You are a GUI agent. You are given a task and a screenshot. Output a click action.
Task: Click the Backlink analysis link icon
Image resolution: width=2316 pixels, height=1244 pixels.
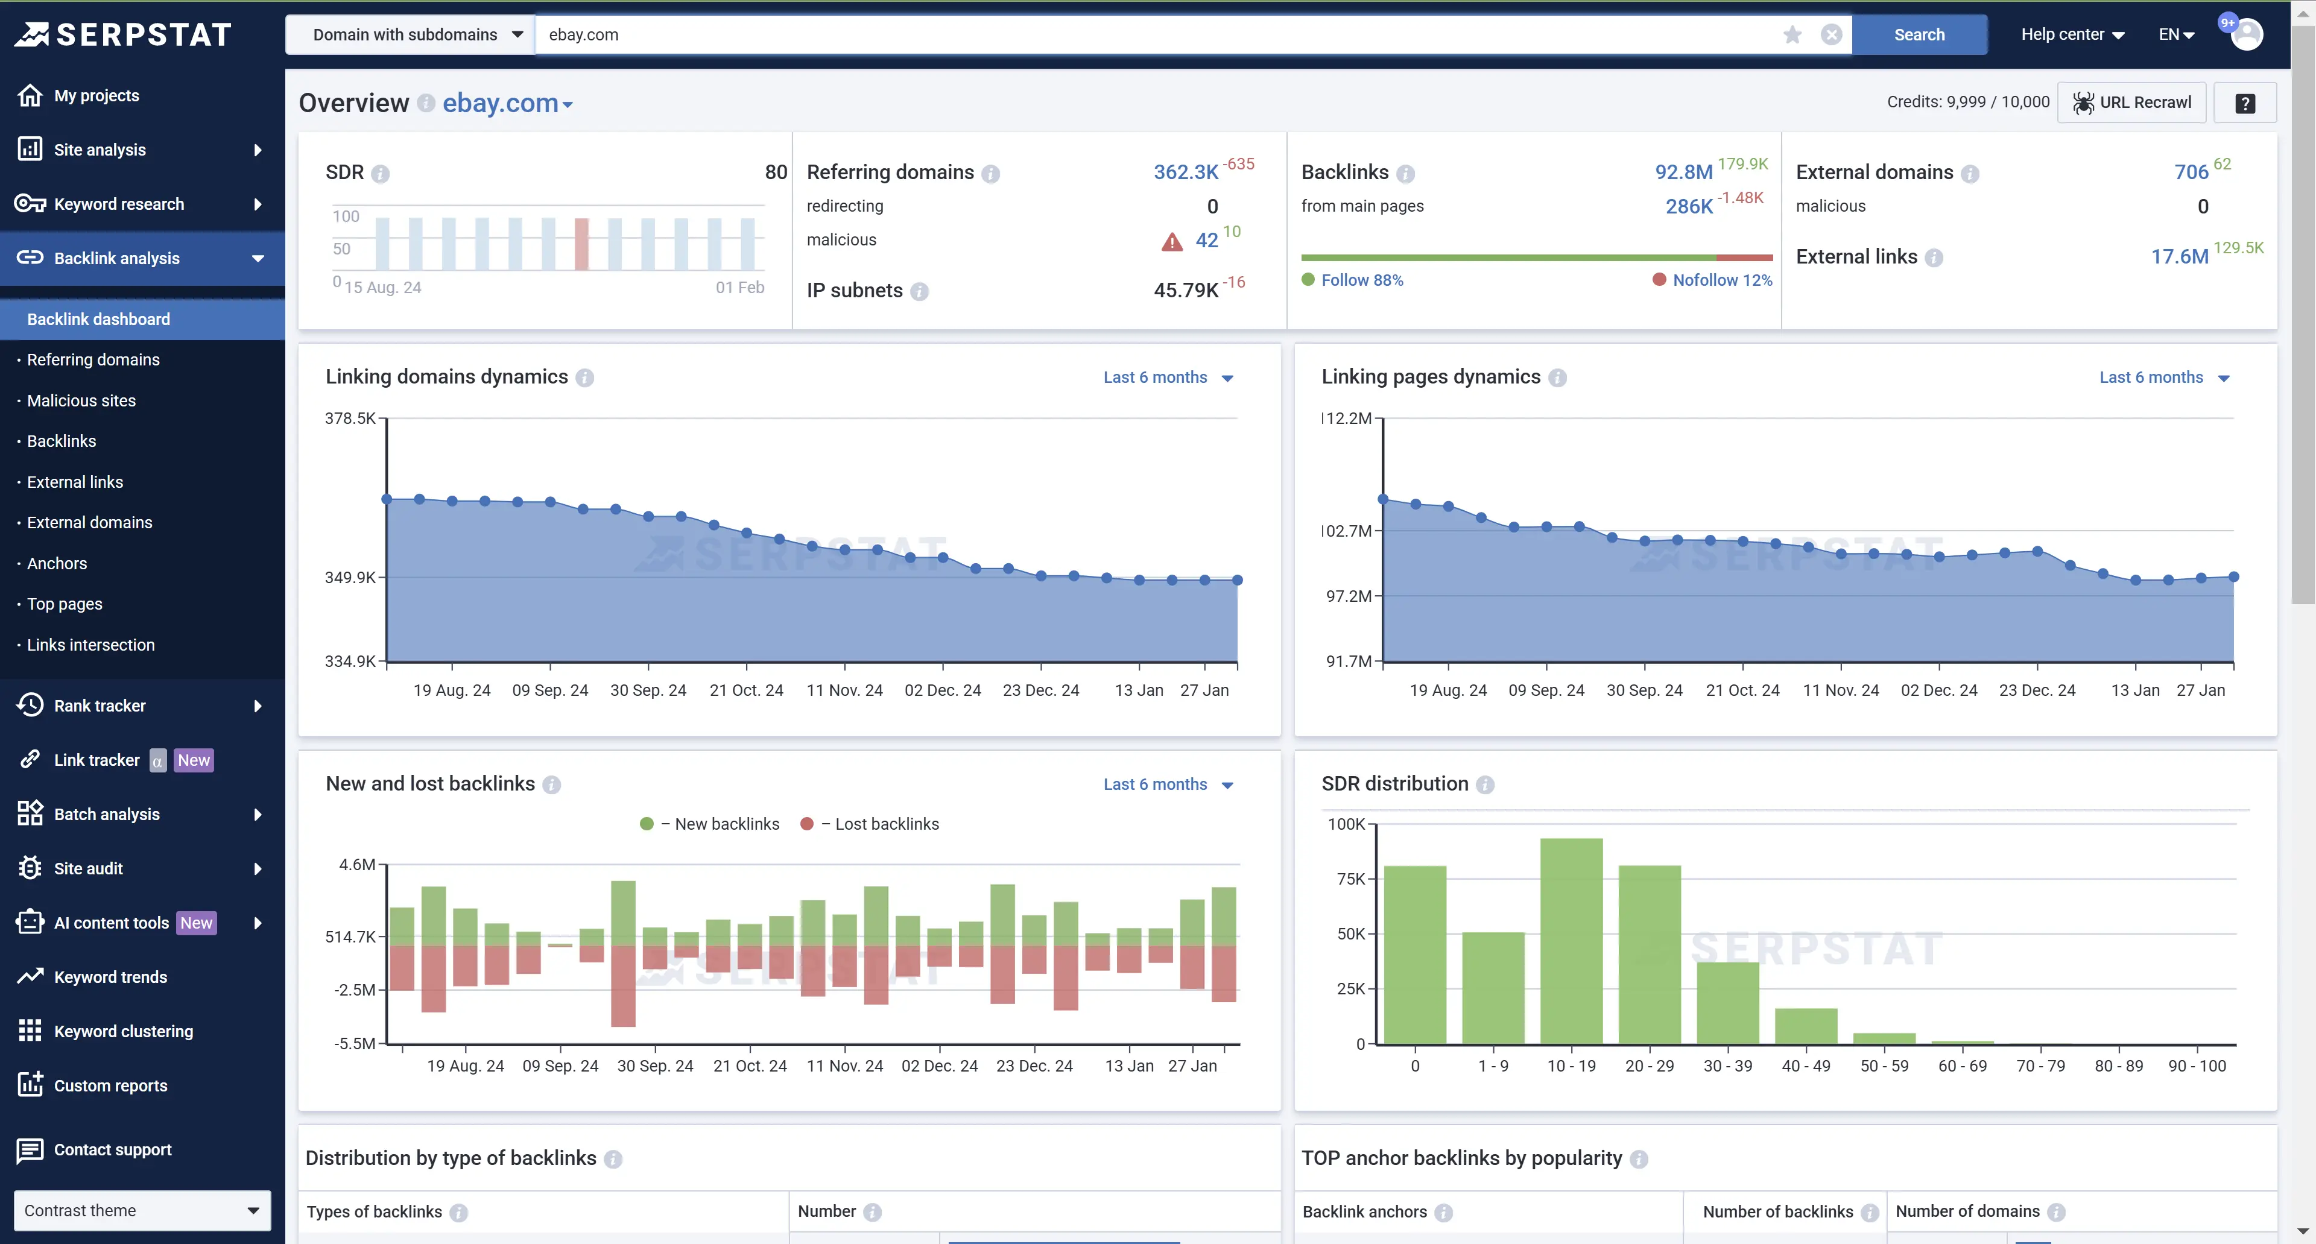click(30, 258)
